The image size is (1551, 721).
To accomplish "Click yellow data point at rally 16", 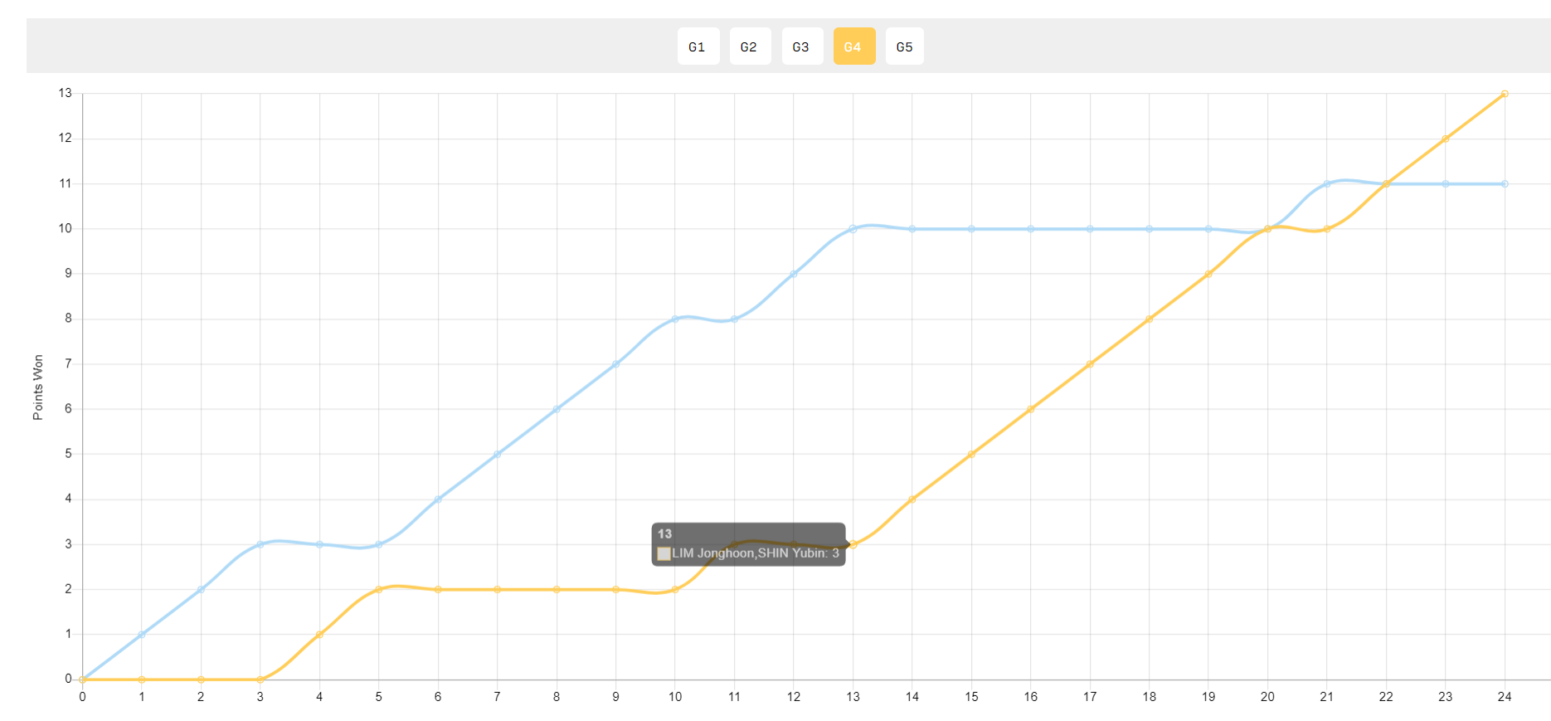I will (x=1031, y=409).
